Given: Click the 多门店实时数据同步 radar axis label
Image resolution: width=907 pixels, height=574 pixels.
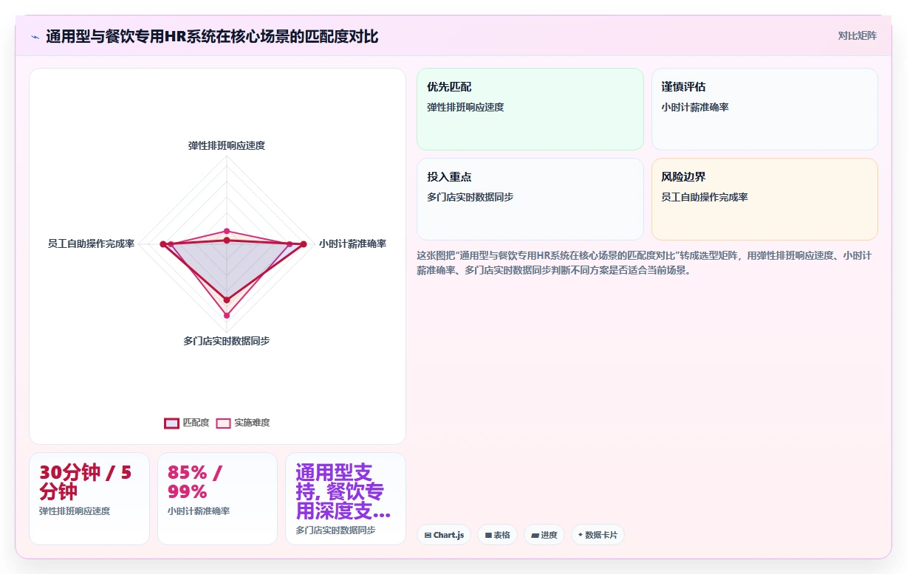Looking at the screenshot, I should (x=227, y=341).
